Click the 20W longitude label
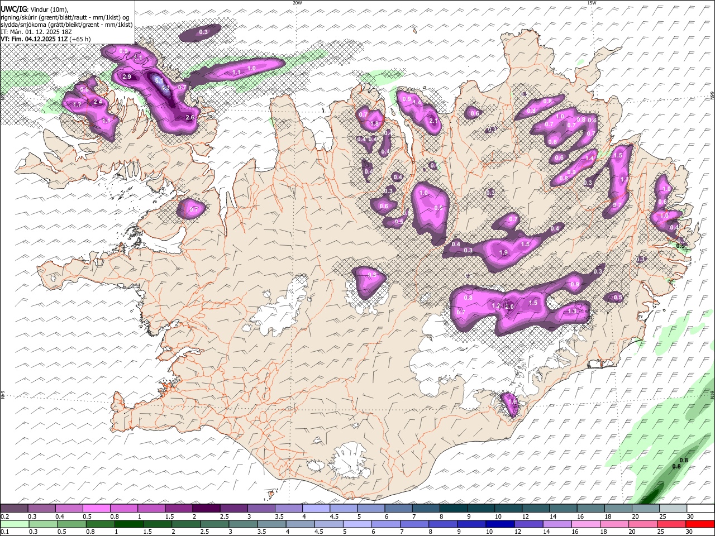This screenshot has height=536, width=715. pyautogui.click(x=297, y=3)
